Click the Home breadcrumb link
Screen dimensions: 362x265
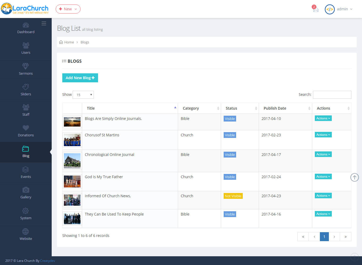pyautogui.click(x=69, y=42)
